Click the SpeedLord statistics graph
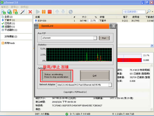This screenshot has height=116, width=154. coord(79,55)
